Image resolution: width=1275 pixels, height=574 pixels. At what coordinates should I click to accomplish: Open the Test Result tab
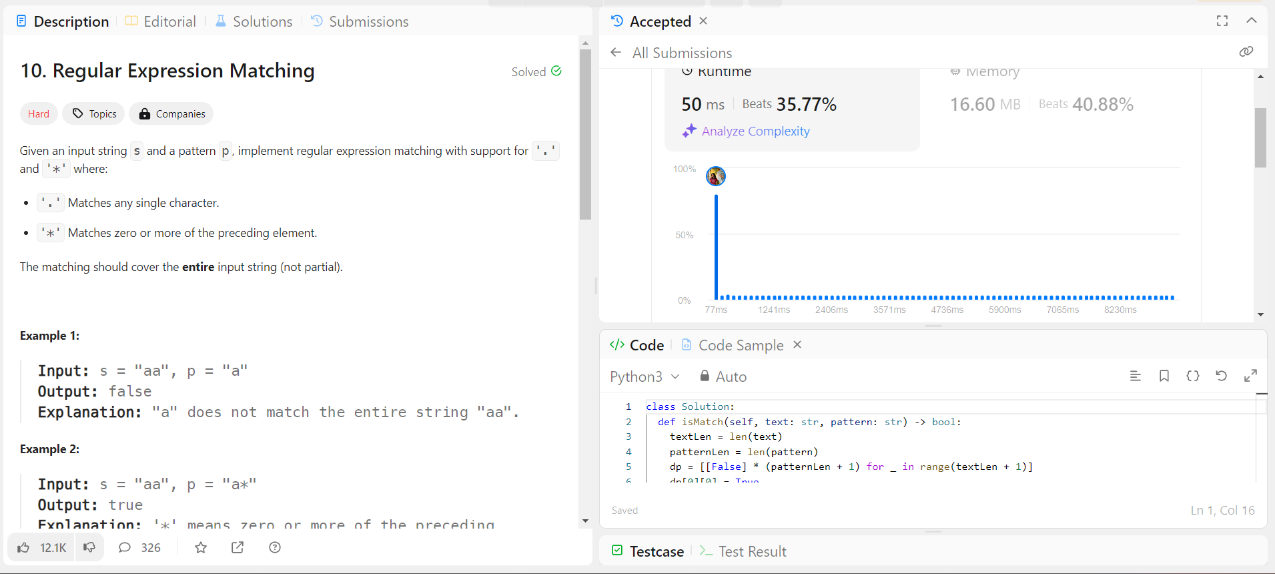[x=743, y=551]
